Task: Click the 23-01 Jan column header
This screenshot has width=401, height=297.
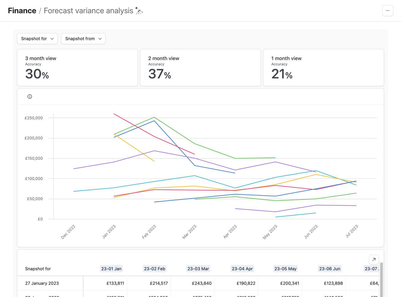Action: coord(111,269)
